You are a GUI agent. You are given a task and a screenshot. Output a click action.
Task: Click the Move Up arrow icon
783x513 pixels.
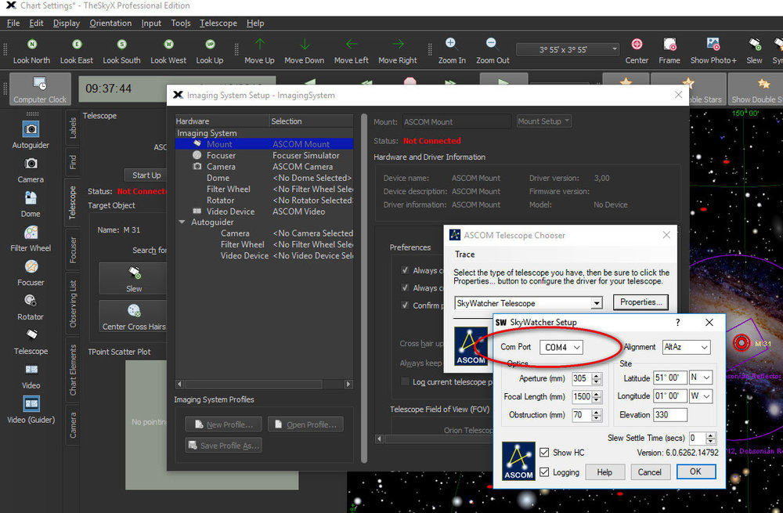[x=260, y=45]
